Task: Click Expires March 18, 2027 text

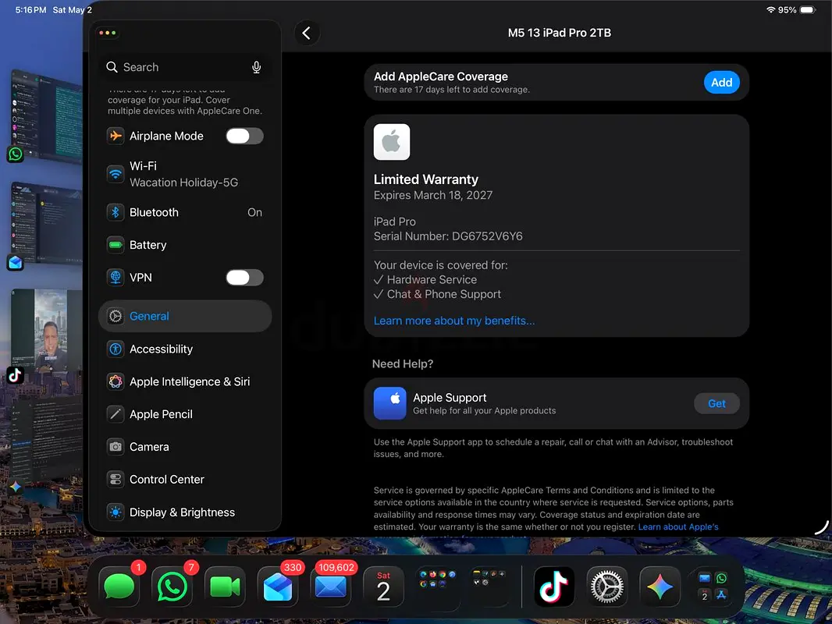Action: point(433,195)
